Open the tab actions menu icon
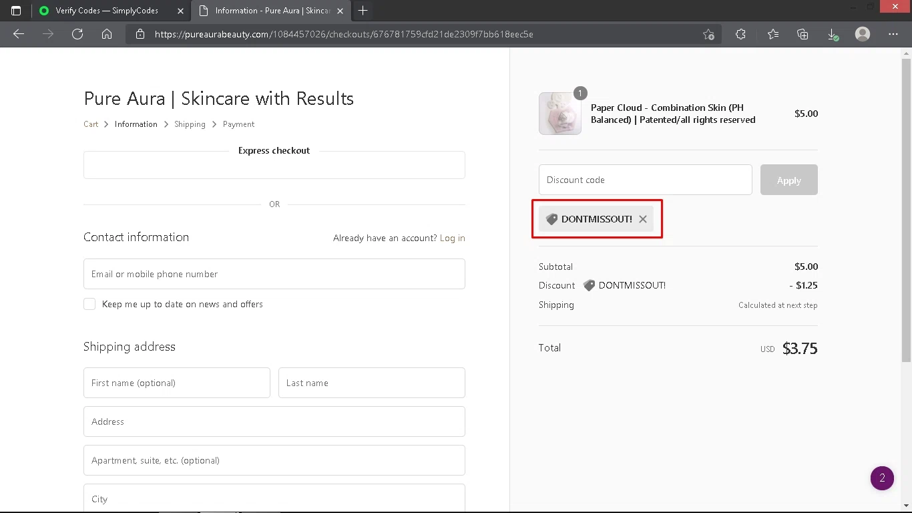Image resolution: width=912 pixels, height=513 pixels. [x=16, y=11]
